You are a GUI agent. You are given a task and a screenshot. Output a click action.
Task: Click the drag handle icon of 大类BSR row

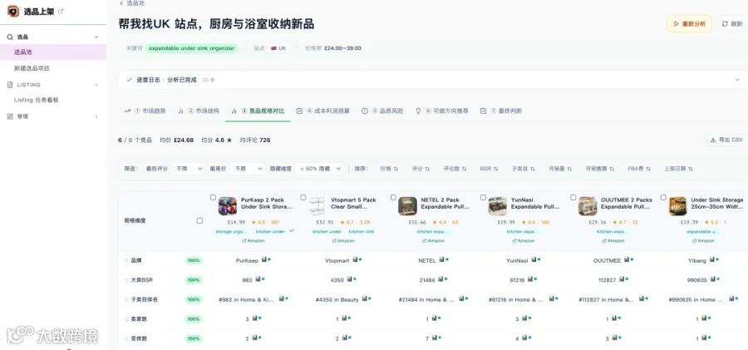[x=126, y=280]
